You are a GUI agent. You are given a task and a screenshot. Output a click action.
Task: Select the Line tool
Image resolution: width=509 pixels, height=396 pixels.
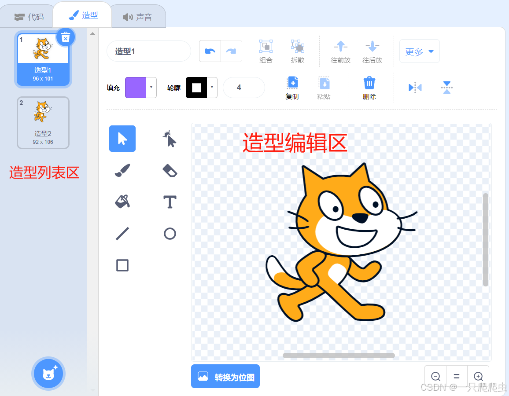122,234
